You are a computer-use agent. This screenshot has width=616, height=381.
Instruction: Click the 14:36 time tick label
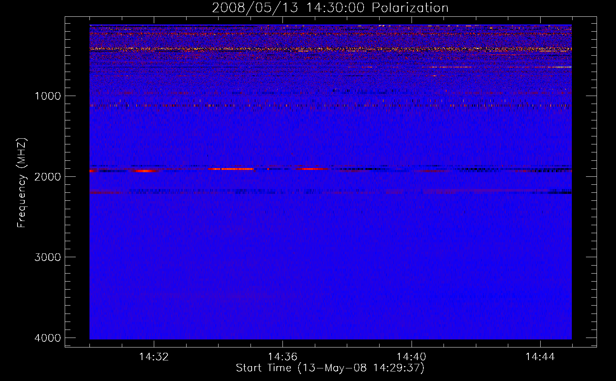coord(282,357)
